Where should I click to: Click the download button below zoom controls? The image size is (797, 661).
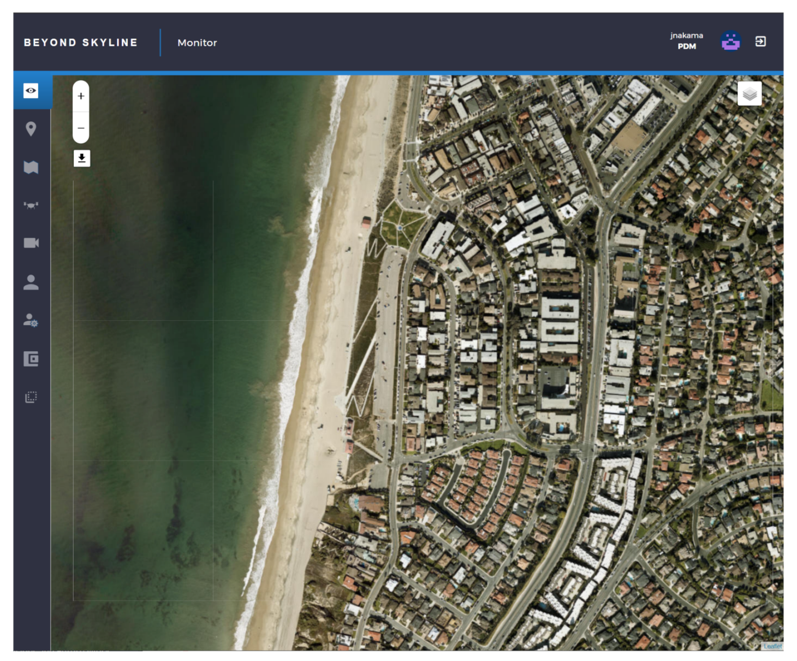click(81, 158)
